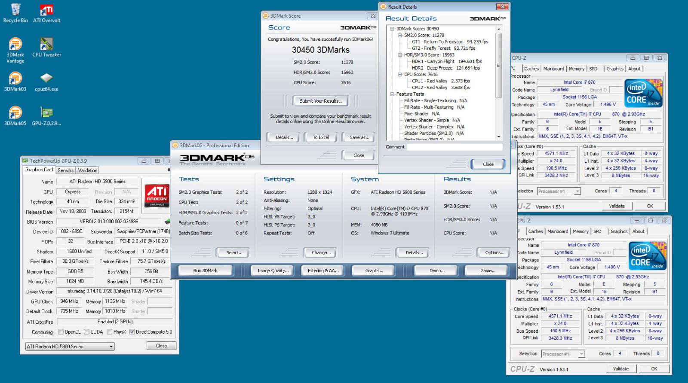Click Submit Your Results button
The height and width of the screenshot is (383, 688).
(x=321, y=101)
